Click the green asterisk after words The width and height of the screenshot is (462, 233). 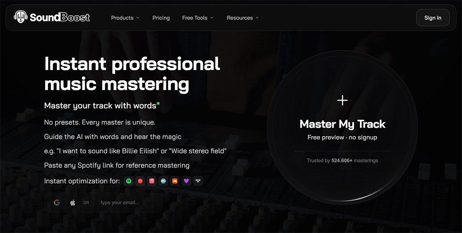[x=158, y=104]
